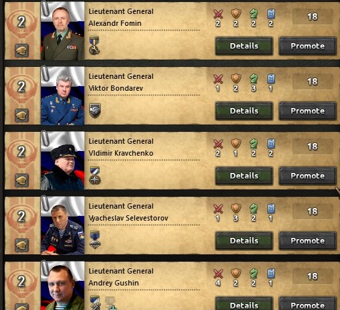Click Viktor Bondarev's green knight planning icon
The width and height of the screenshot is (340, 310).
coord(253,79)
